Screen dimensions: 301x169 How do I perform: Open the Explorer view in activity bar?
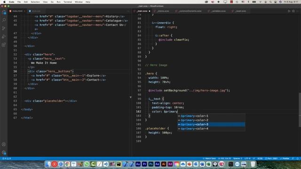click(4, 12)
